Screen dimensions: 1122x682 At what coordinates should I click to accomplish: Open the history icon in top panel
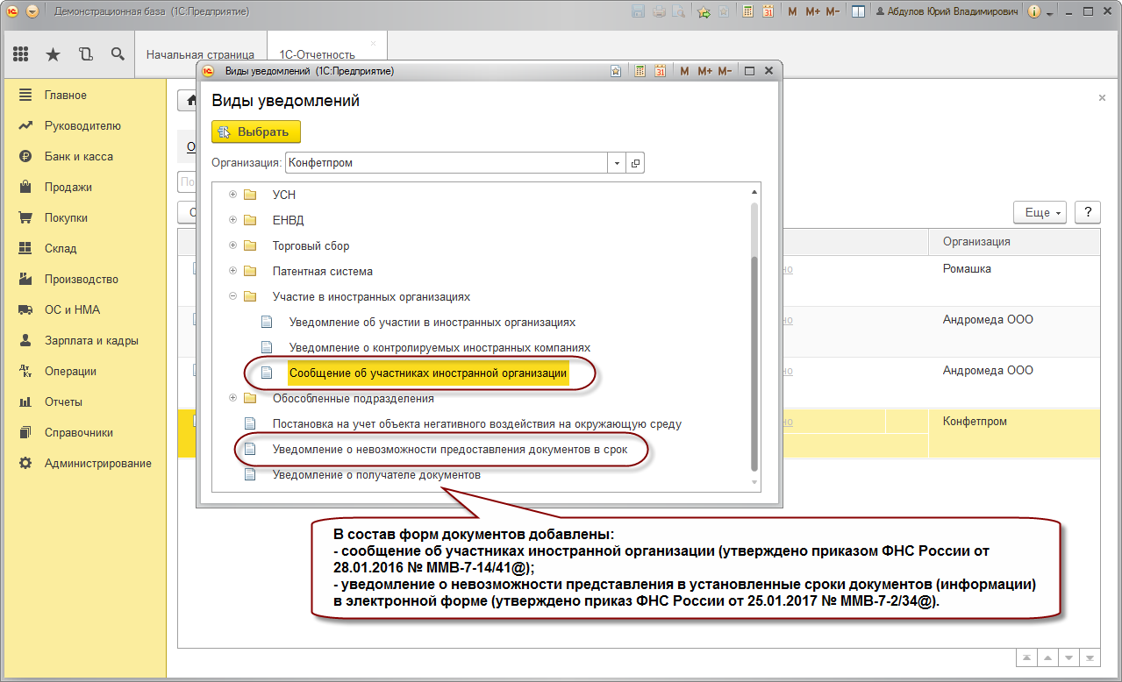pos(85,54)
